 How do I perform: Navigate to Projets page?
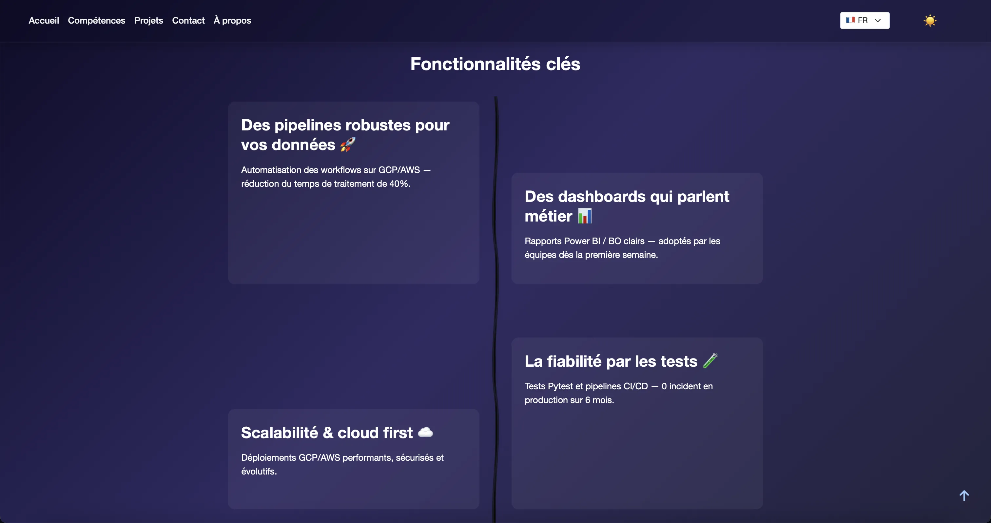click(x=148, y=20)
